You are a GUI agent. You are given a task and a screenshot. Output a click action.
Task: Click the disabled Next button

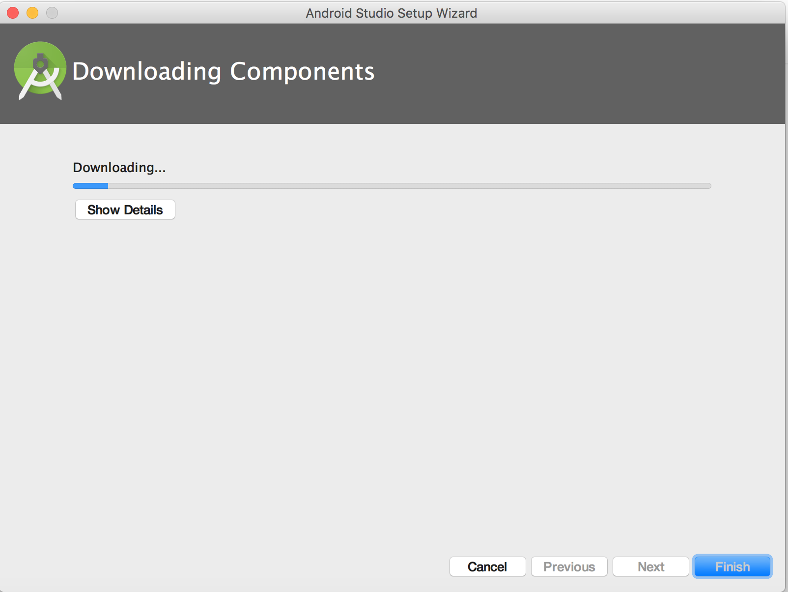click(650, 566)
